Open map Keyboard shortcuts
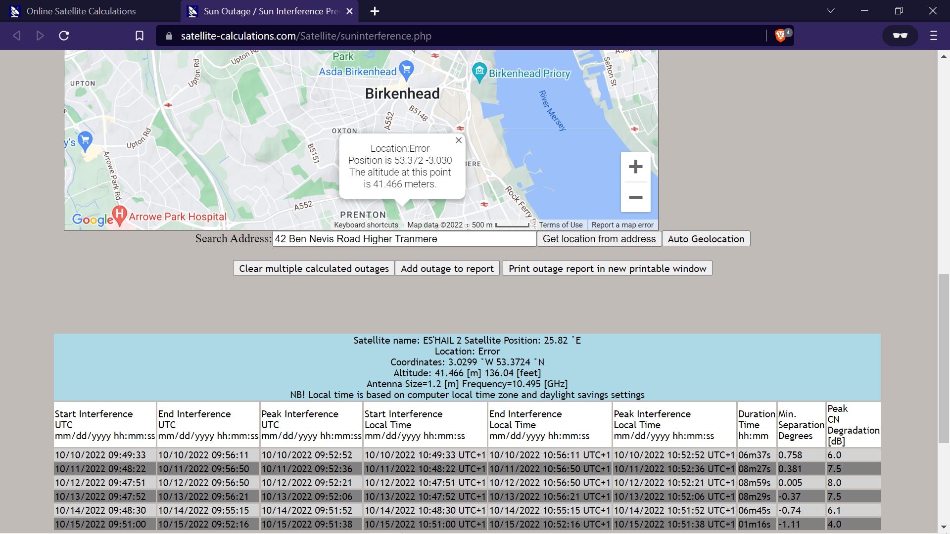Screen dimensions: 950x534 [366, 225]
